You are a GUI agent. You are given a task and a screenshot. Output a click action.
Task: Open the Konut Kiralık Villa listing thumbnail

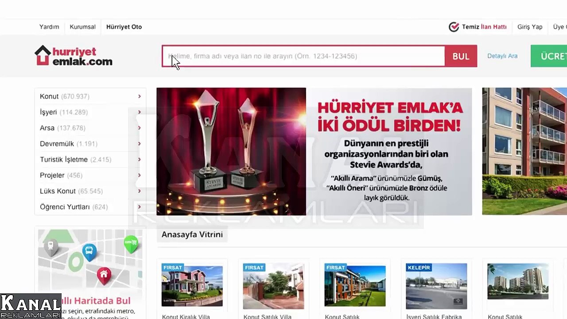click(192, 286)
